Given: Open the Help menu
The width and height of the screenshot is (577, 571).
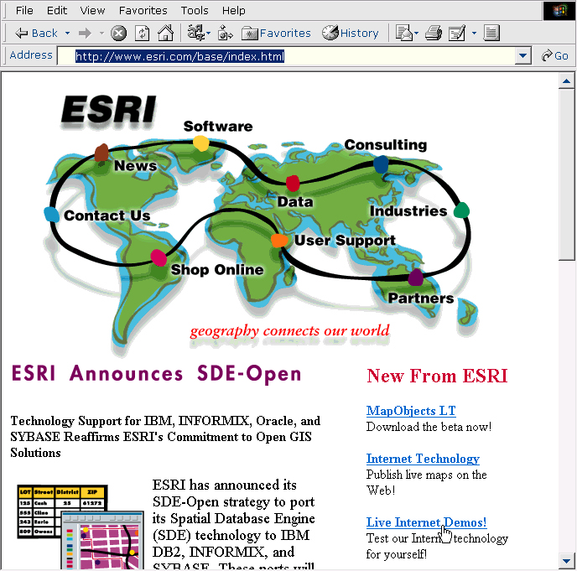Looking at the screenshot, I should (x=233, y=10).
